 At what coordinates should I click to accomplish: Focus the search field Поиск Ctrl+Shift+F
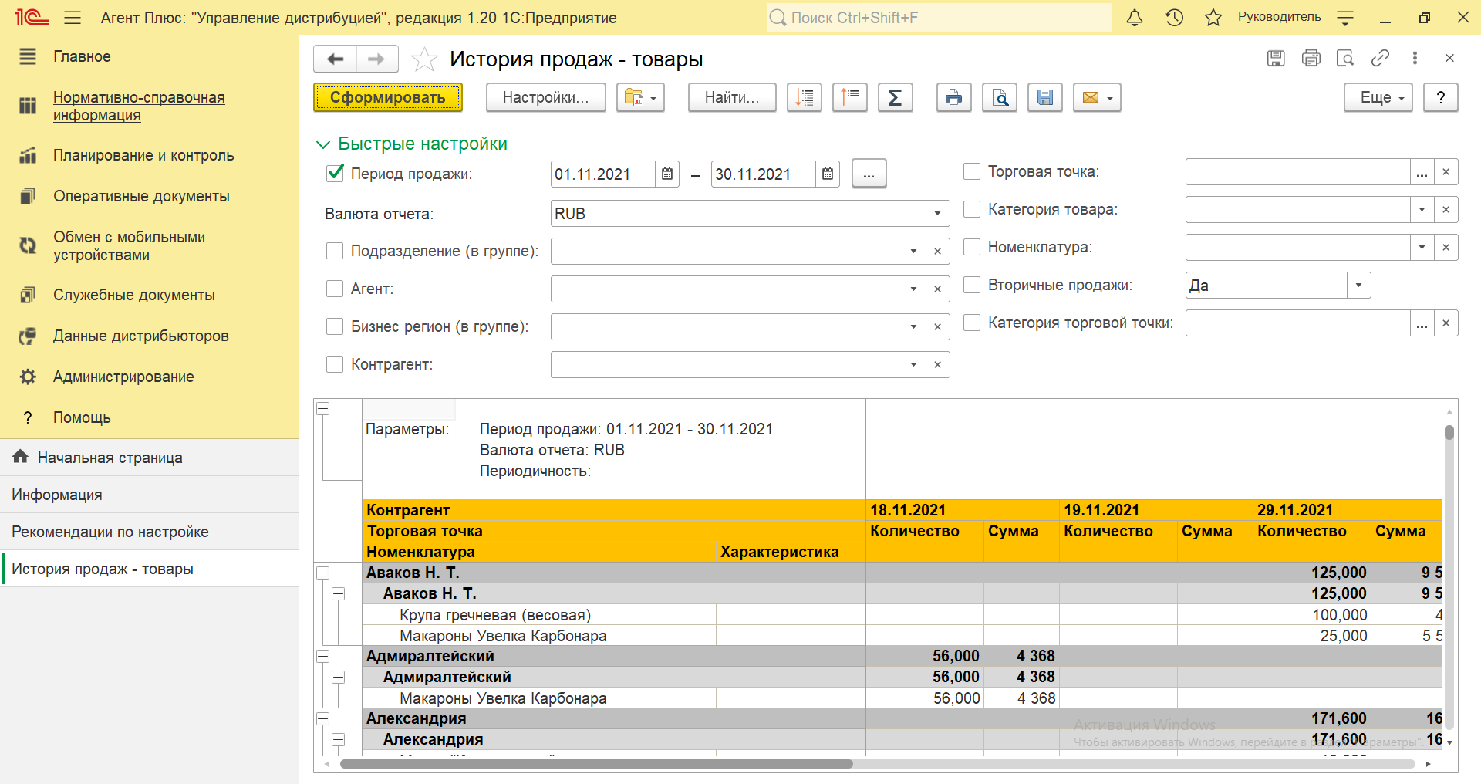tap(940, 18)
